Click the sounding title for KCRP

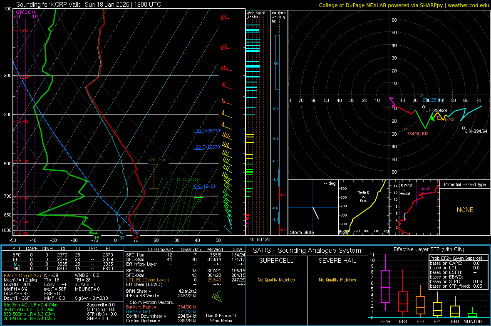pos(88,5)
